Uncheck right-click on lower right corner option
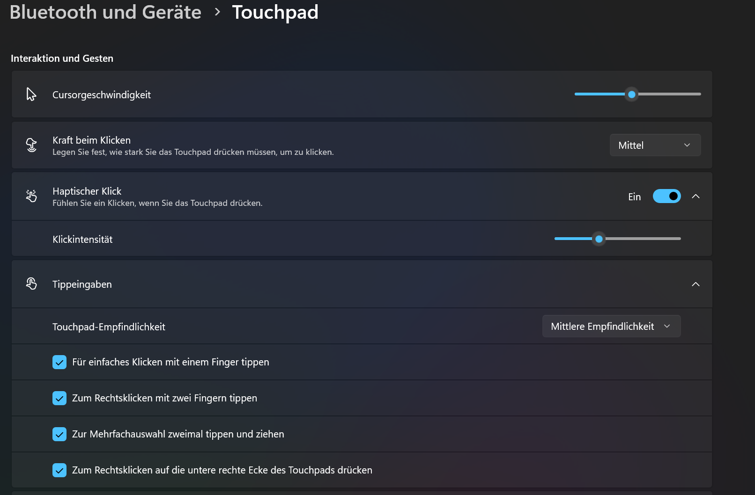 (x=59, y=470)
